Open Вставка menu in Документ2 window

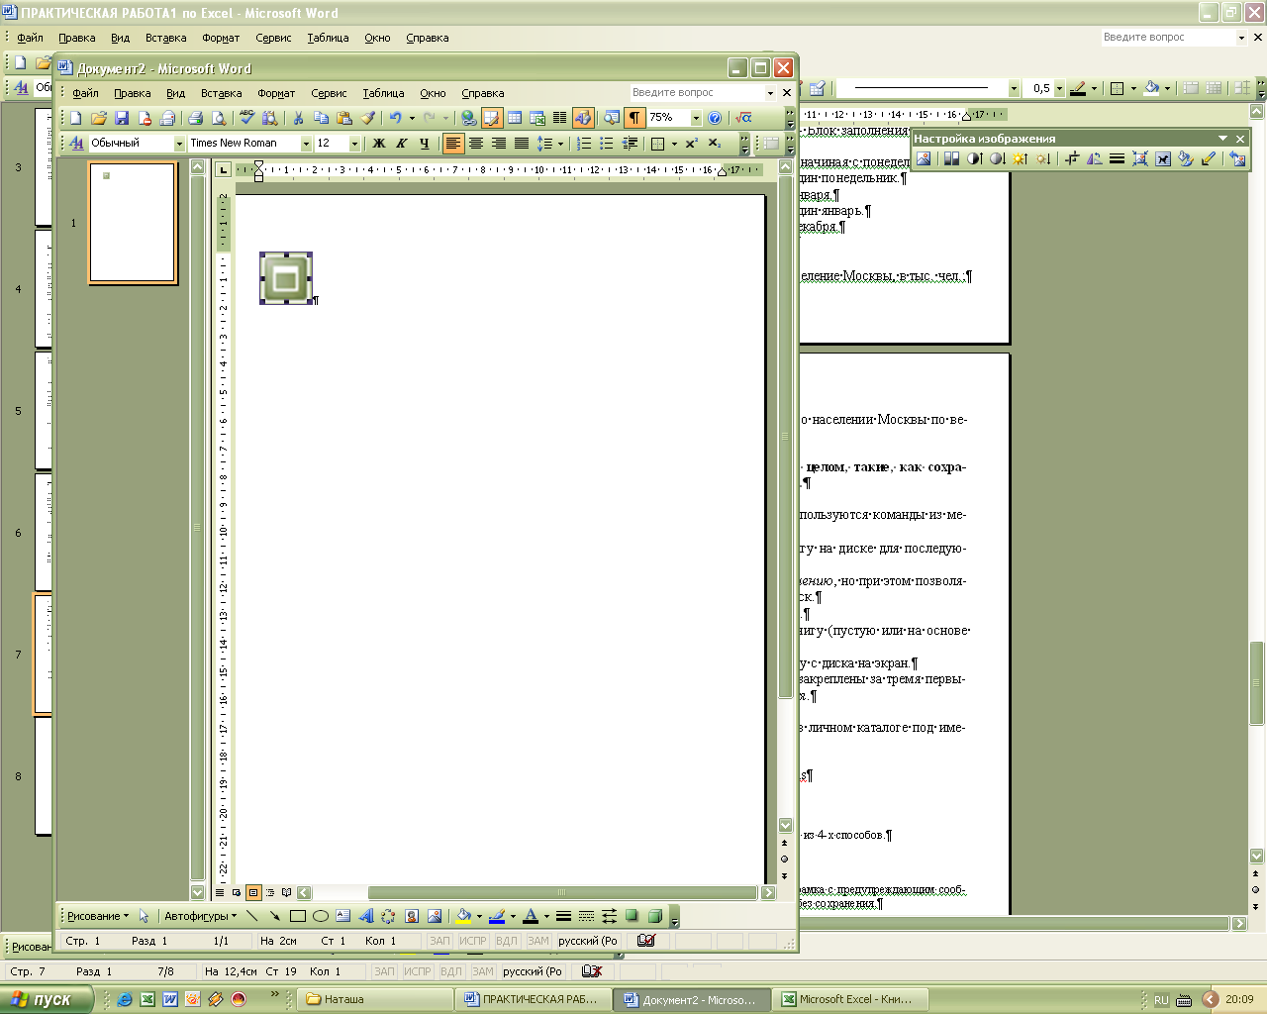222,93
